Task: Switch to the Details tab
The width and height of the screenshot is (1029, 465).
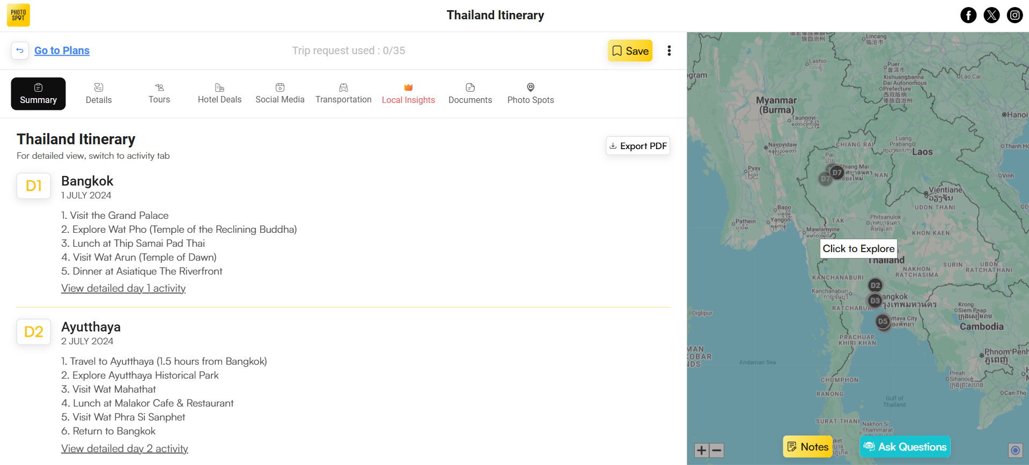Action: click(x=99, y=94)
